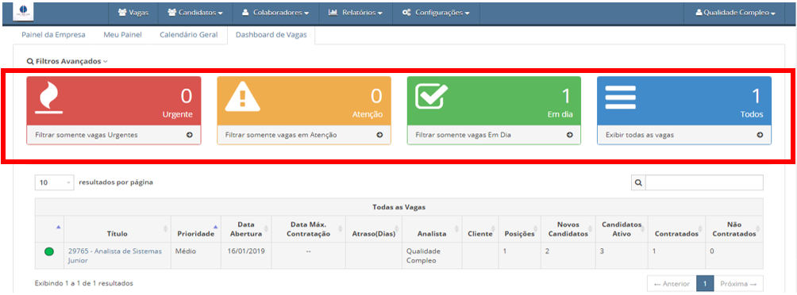Viewport: 797px width, 295px height.
Task: Sort by Atraso(Dias) column header
Action: point(374,229)
